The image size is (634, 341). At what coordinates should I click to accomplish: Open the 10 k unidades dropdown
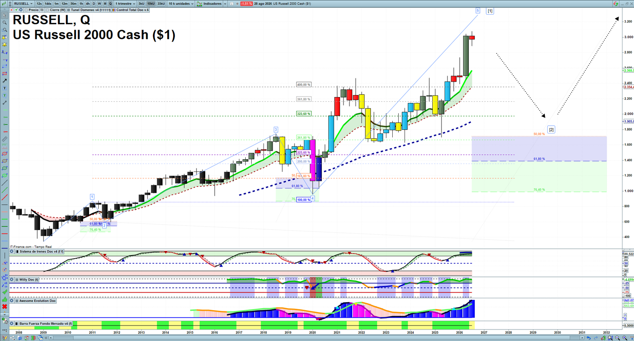pyautogui.click(x=181, y=4)
